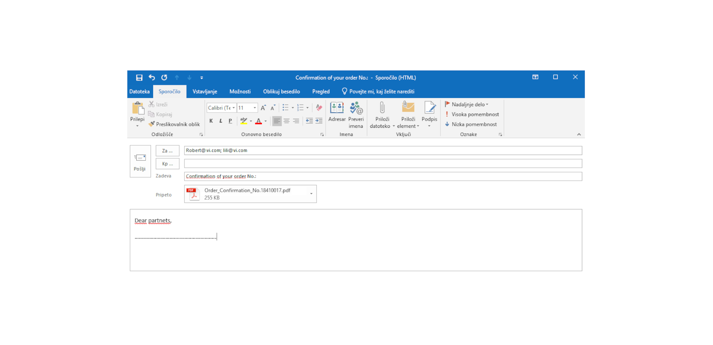Open the Pregled tab
713x345 pixels.
(x=321, y=91)
